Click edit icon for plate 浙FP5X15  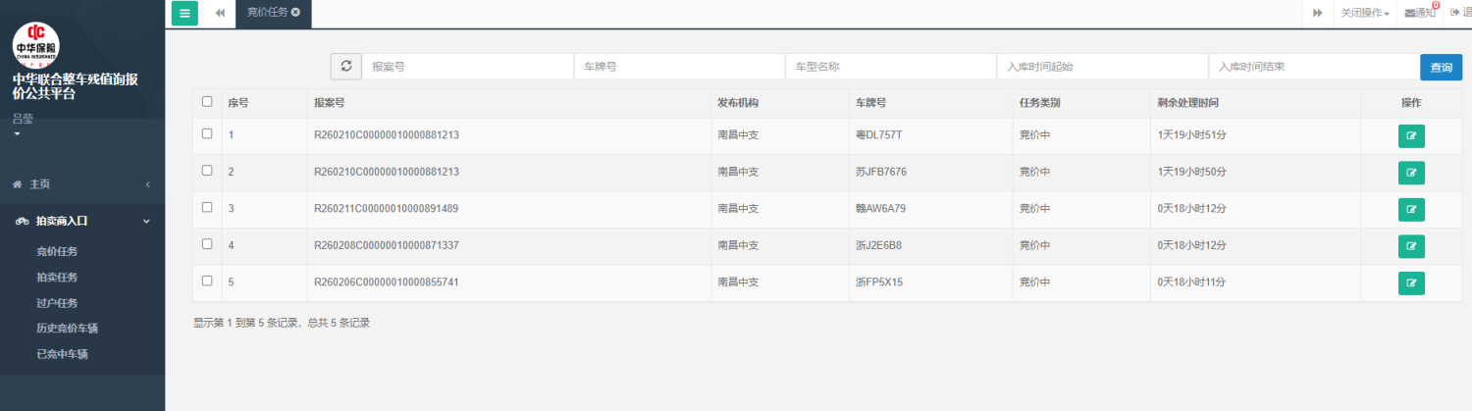(1411, 283)
